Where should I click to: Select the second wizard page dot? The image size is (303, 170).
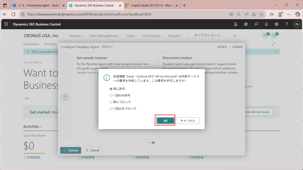153,143
